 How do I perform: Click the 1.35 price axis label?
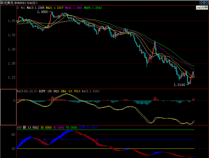click(x=11, y=21)
